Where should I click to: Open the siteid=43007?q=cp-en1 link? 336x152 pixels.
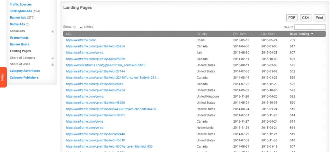113,109
